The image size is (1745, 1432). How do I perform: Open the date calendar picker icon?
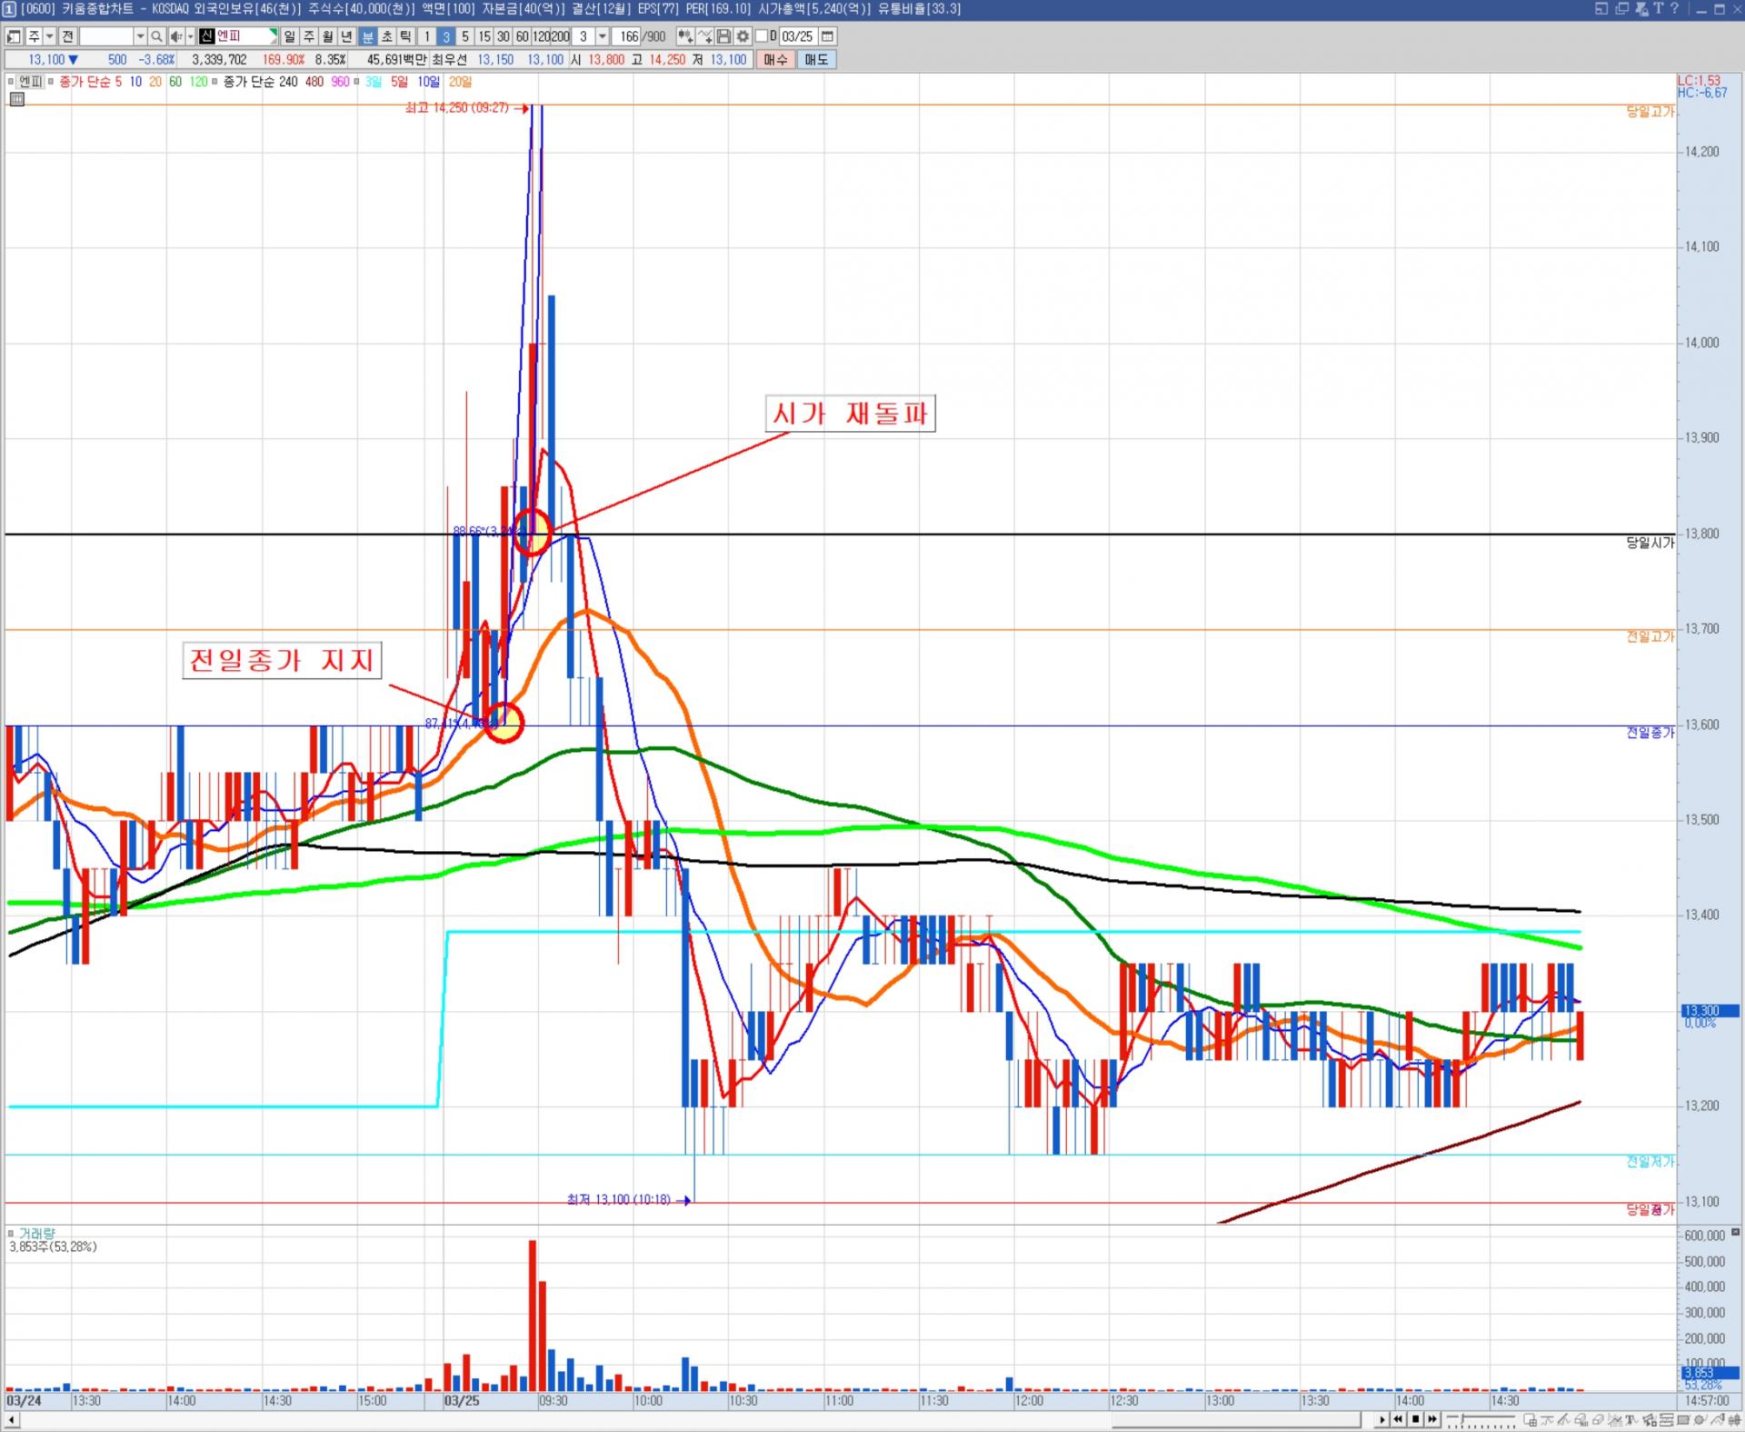[x=827, y=36]
